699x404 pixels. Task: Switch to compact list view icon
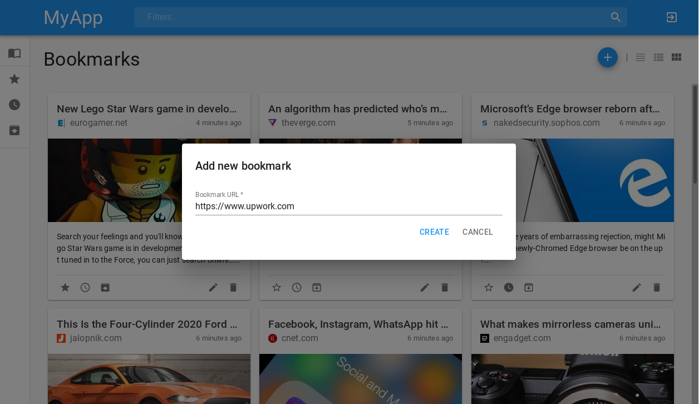click(x=641, y=57)
